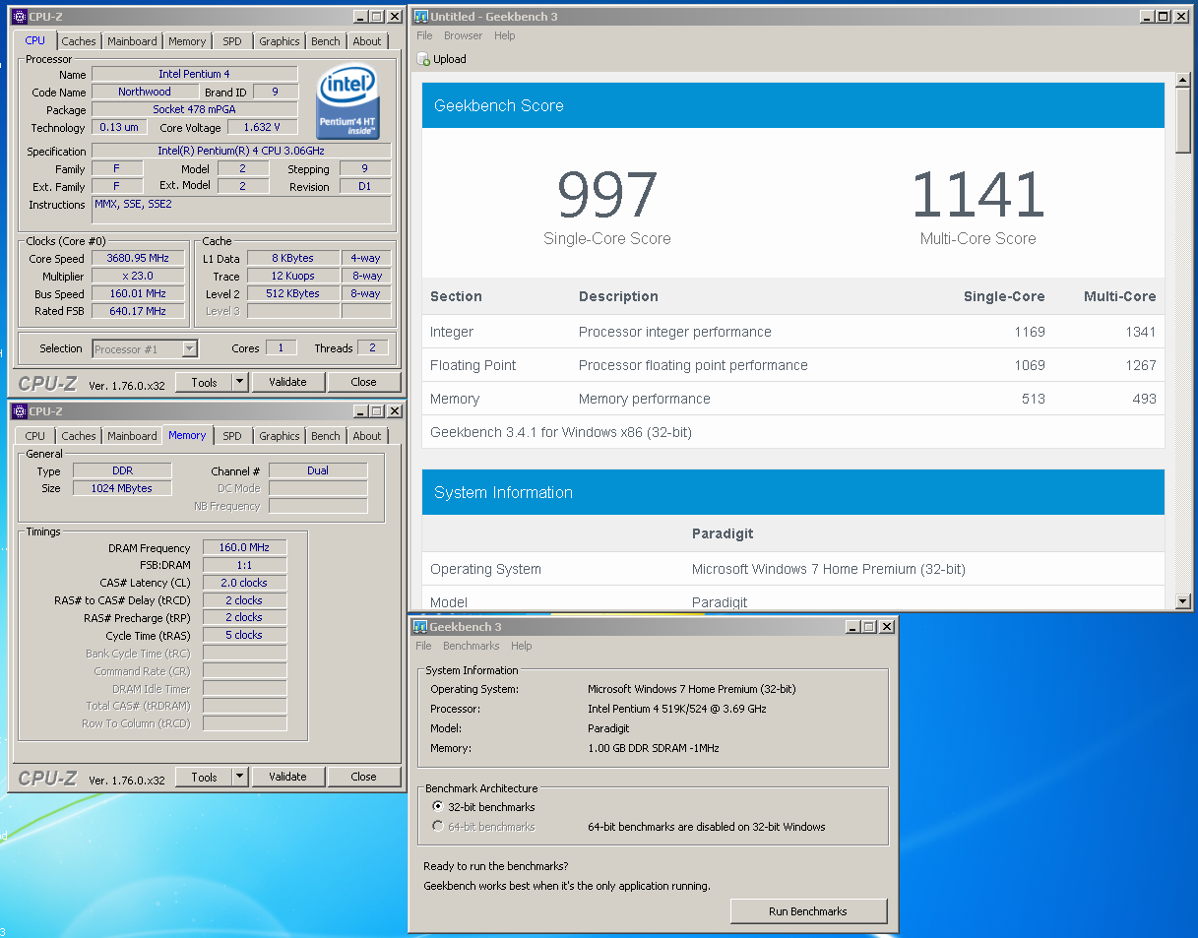Click the Geekbench results scrollbar down arrow

coord(1183,600)
